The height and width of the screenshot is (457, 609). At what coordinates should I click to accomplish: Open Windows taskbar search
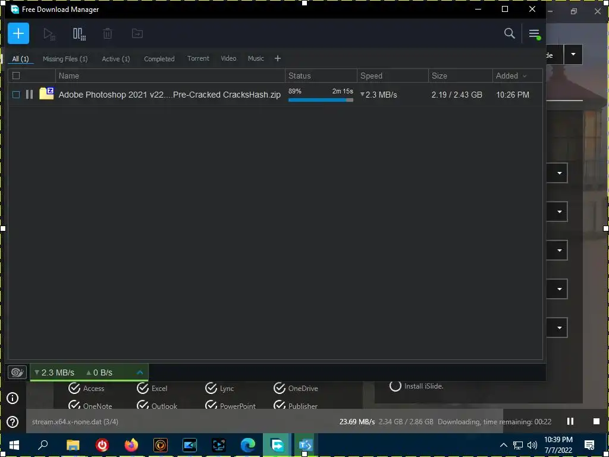tap(43, 445)
